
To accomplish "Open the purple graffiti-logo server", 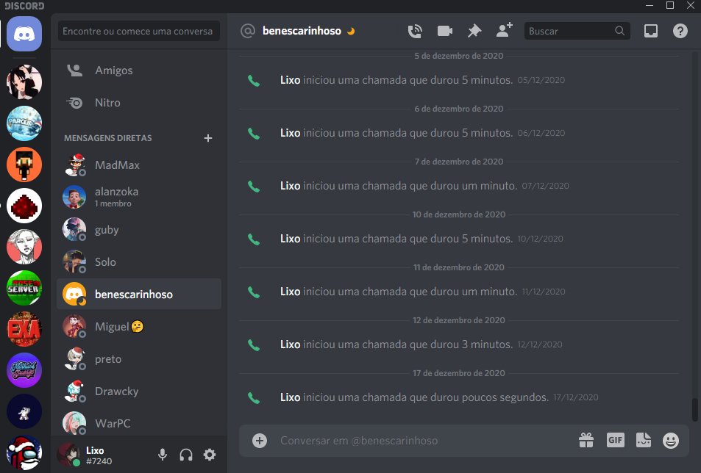I will (x=24, y=370).
